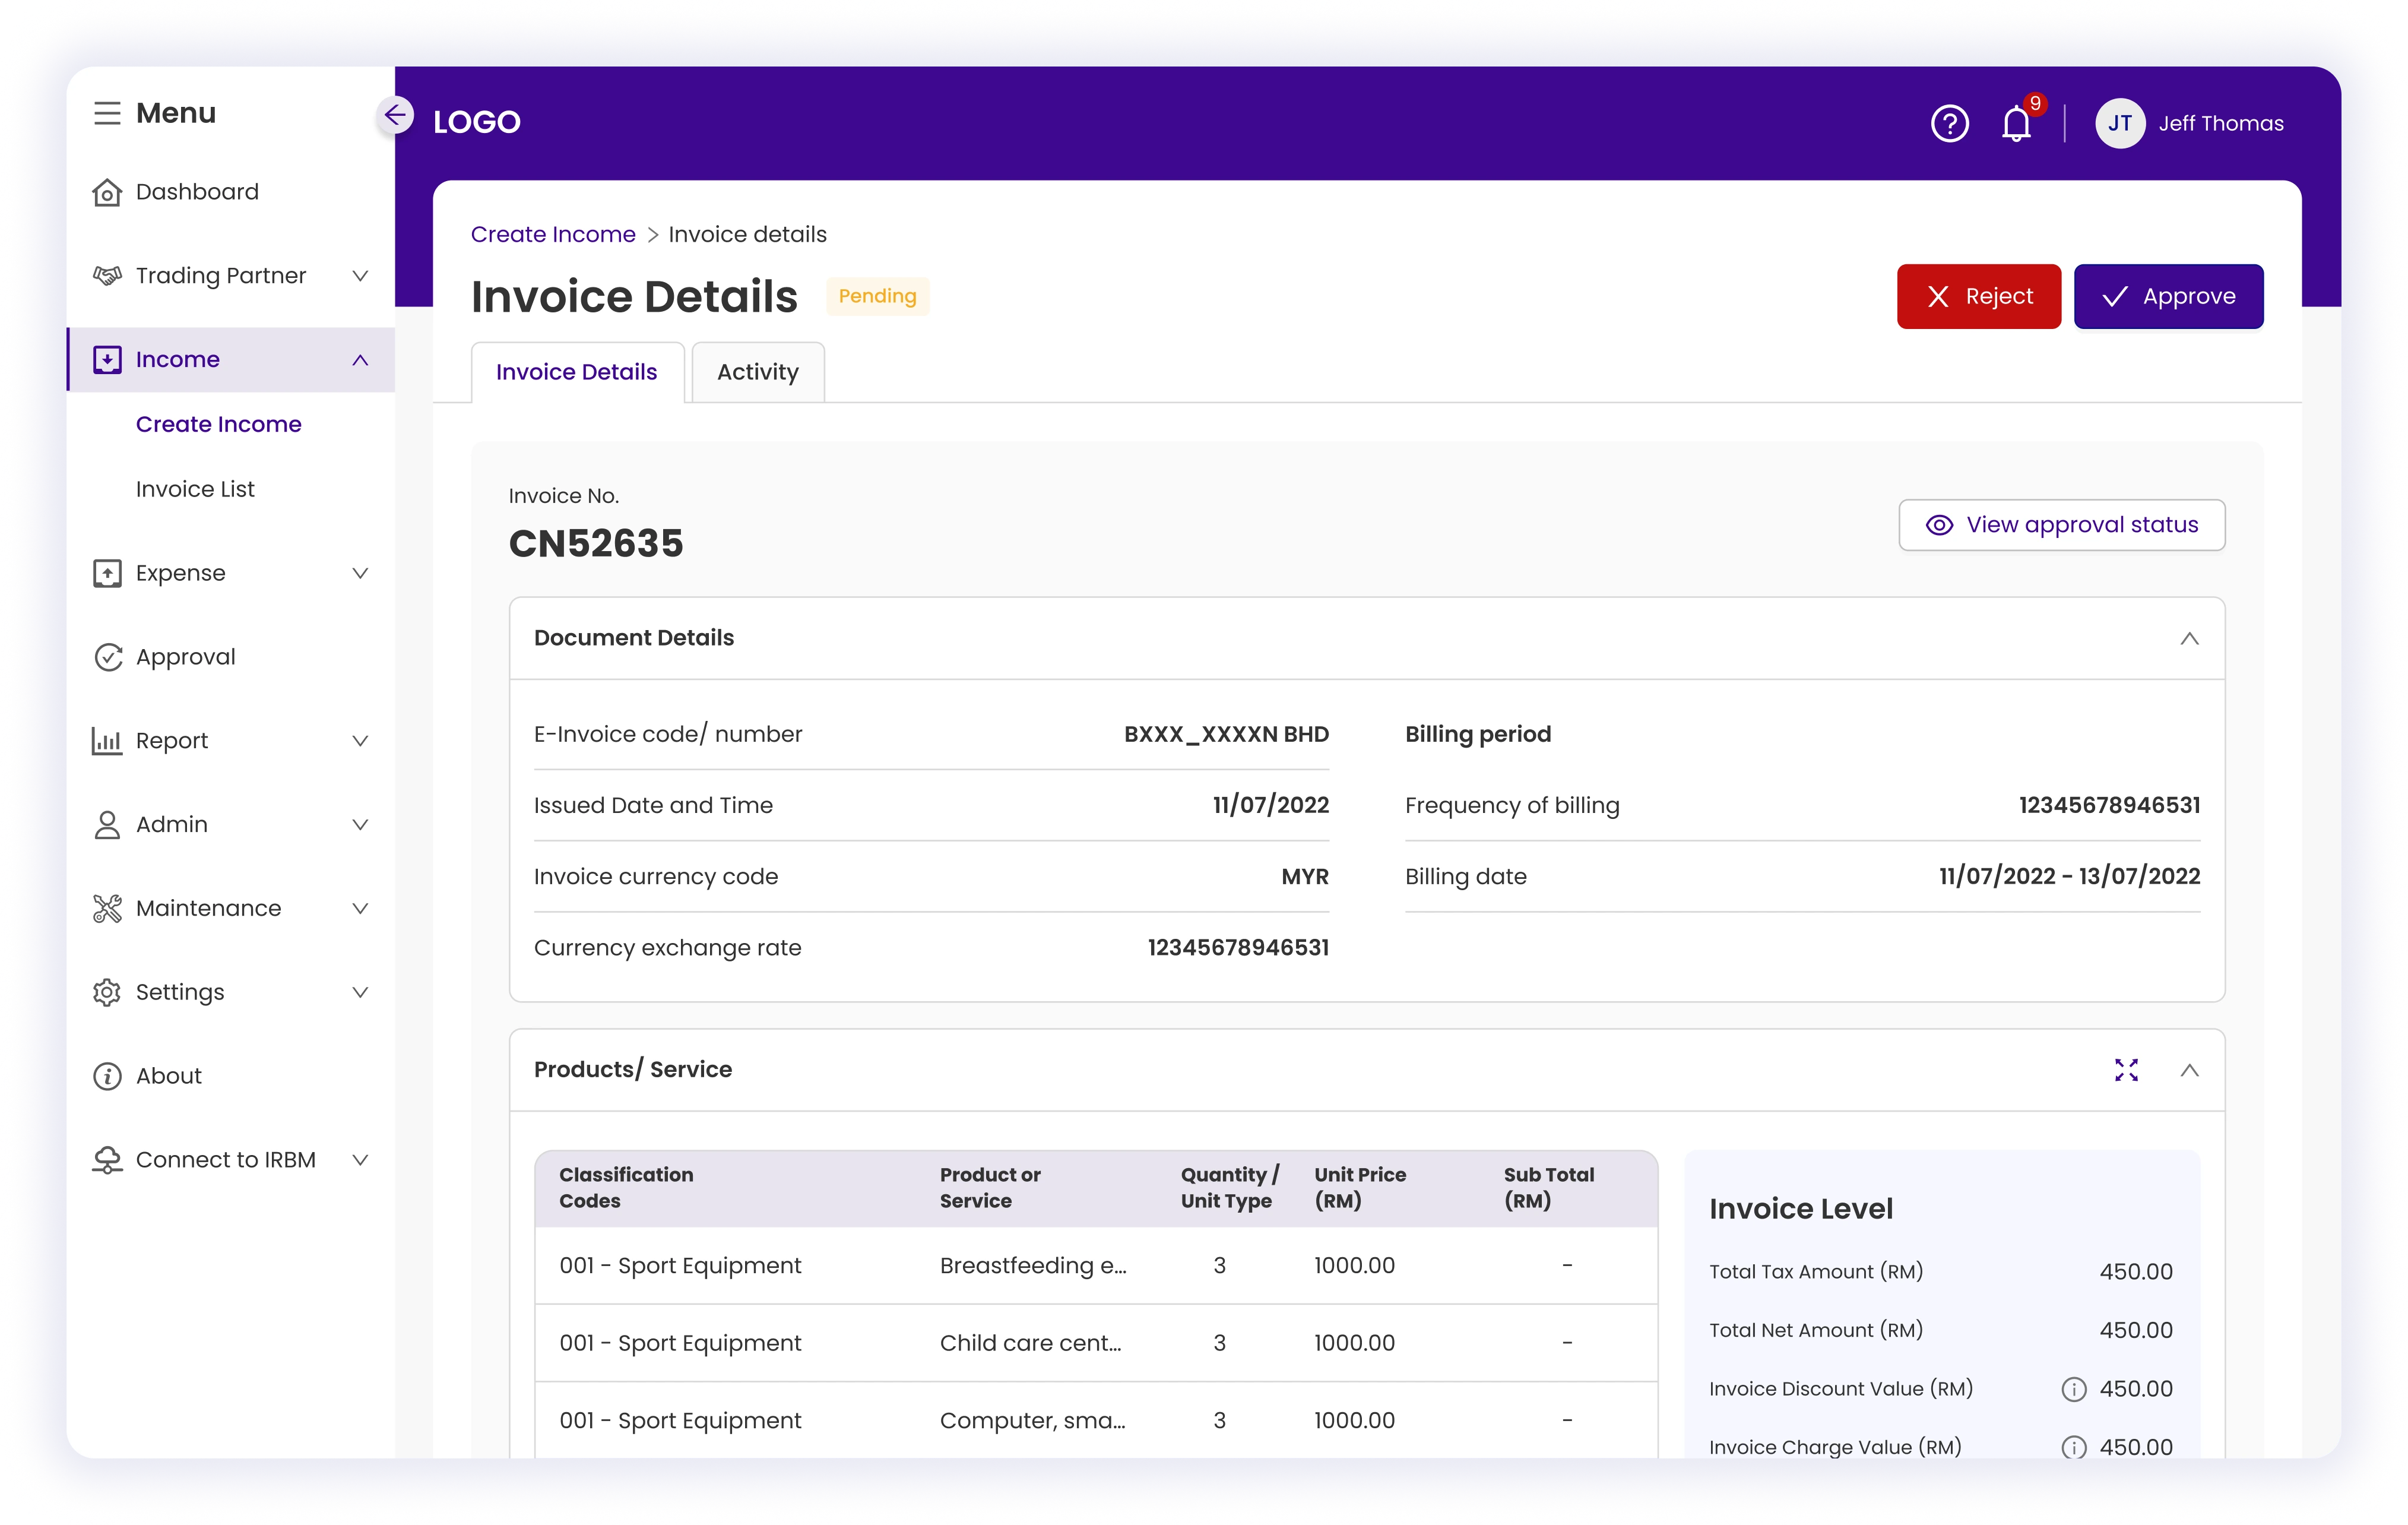Click the Breastfeeding e... product row
Screen dimensions: 2408x1525
[1096, 1265]
